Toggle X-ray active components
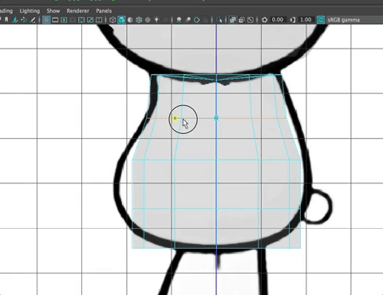The width and height of the screenshot is (383, 295). point(242,20)
